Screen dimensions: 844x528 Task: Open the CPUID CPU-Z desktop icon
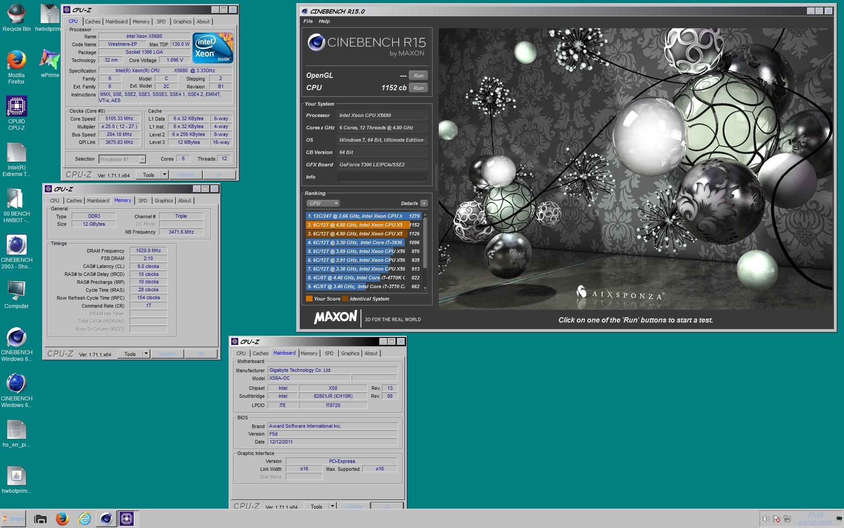pyautogui.click(x=16, y=113)
